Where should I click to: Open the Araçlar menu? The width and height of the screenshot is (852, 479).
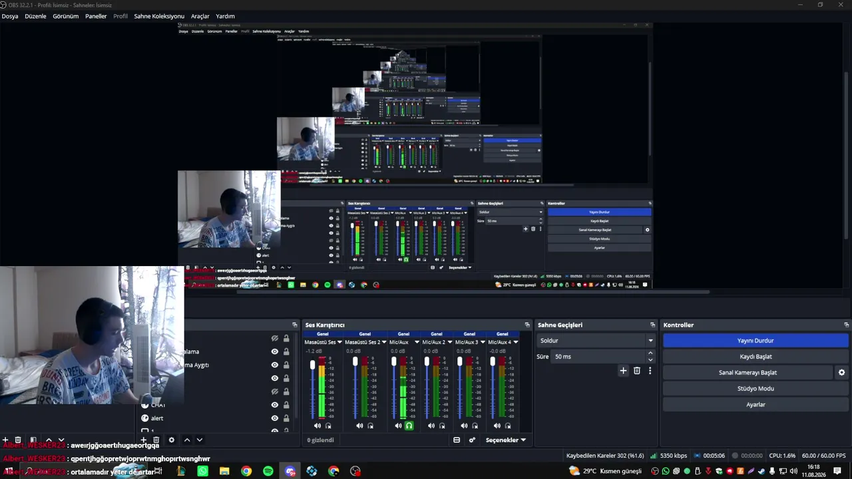pyautogui.click(x=200, y=16)
